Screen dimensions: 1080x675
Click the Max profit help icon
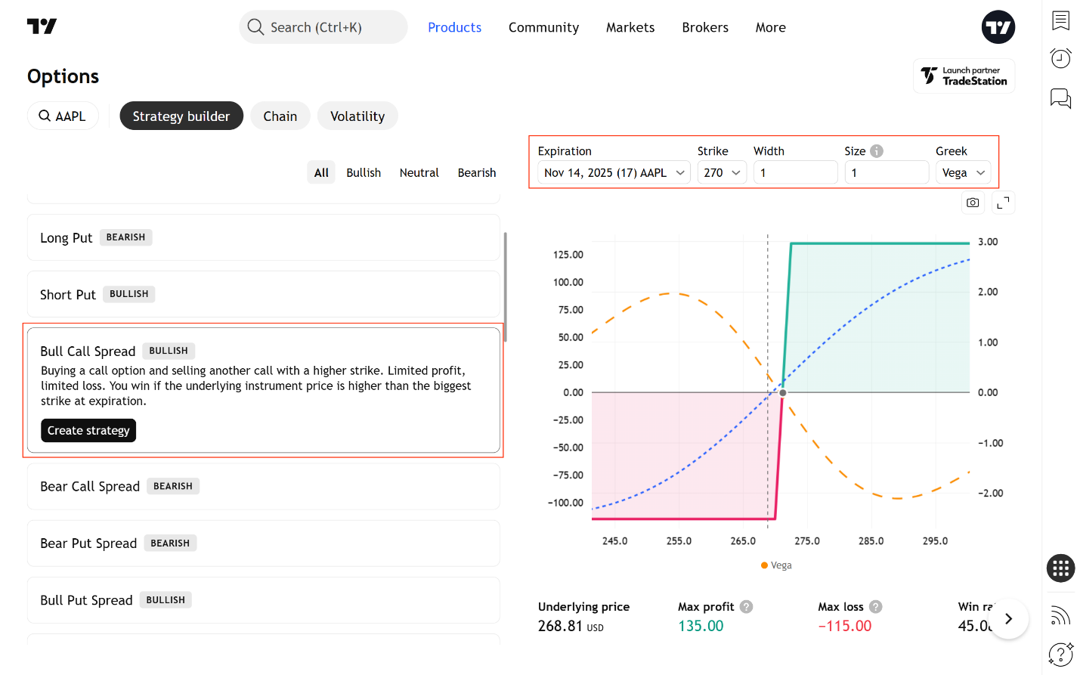(x=746, y=606)
